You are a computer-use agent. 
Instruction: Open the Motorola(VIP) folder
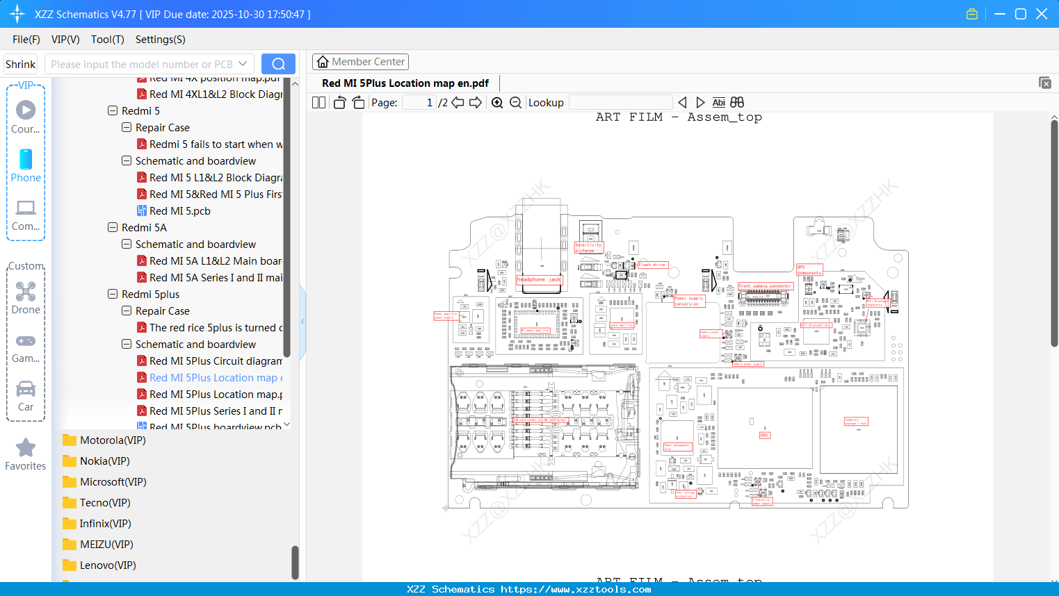tap(104, 440)
